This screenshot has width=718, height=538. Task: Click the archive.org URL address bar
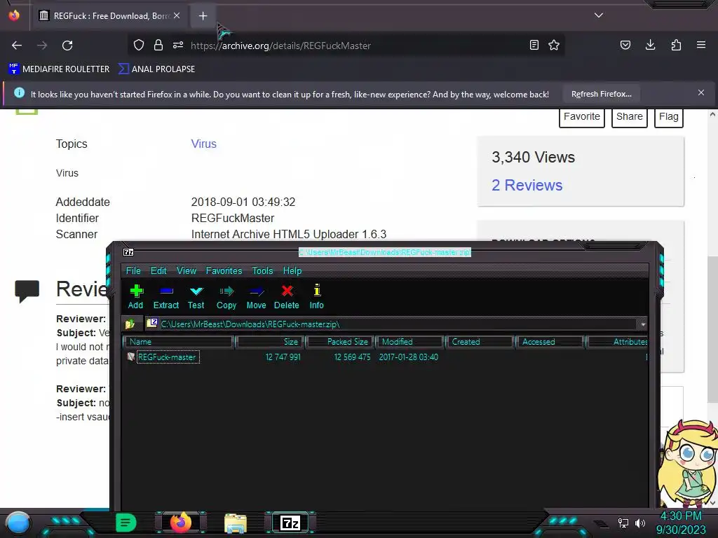click(x=348, y=46)
